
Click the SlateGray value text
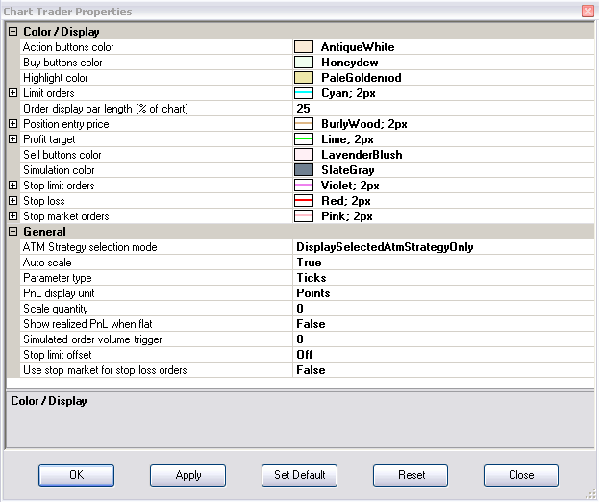(x=348, y=170)
